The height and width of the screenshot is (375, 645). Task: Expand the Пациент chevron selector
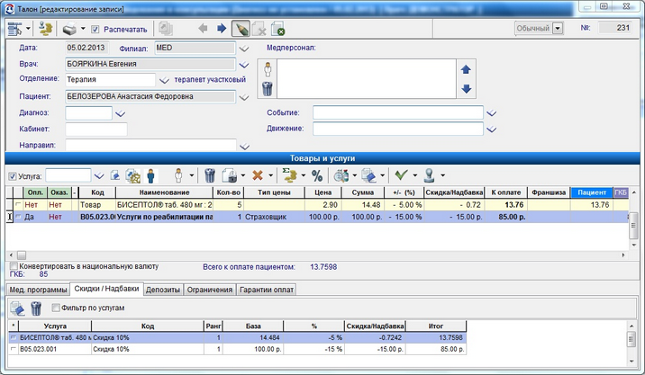[x=244, y=97]
